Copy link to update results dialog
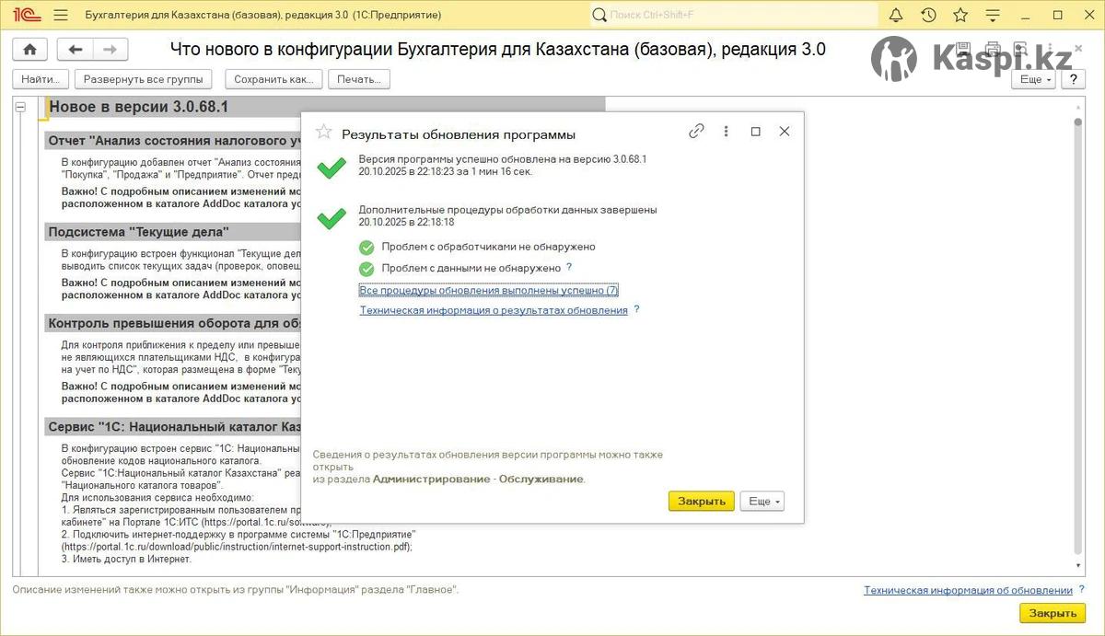Viewport: 1105px width, 636px height. pos(696,132)
